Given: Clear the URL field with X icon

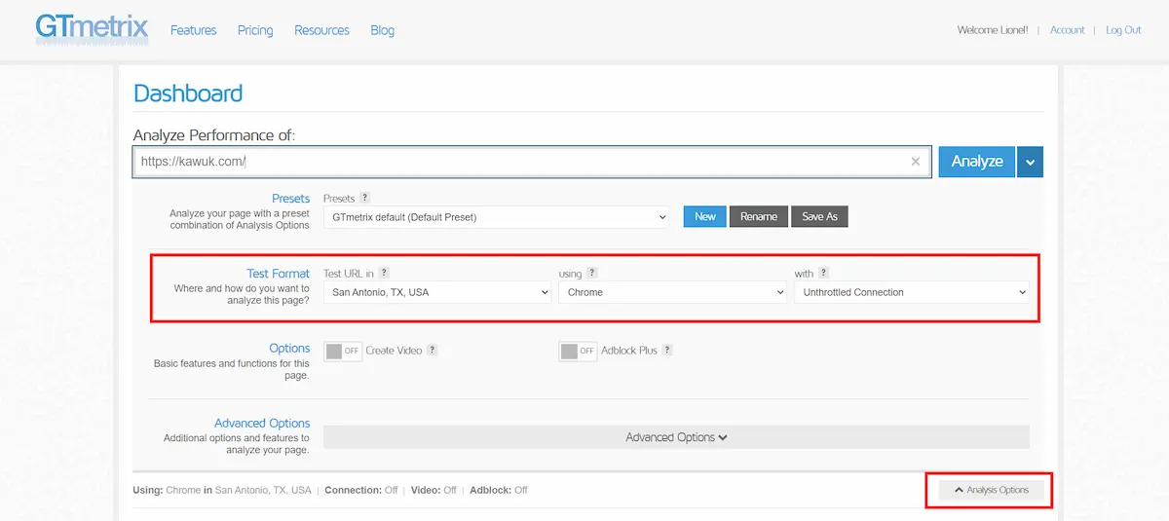Looking at the screenshot, I should (916, 162).
